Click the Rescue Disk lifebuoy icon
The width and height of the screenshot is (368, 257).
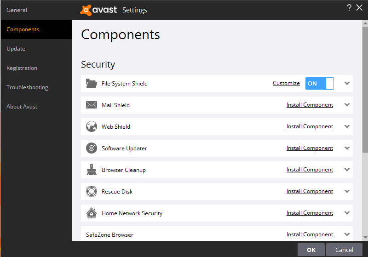coord(91,191)
